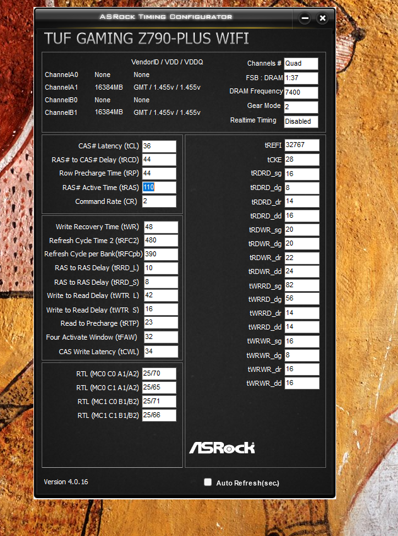Click the ChannelB0 label
The image size is (398, 536).
(61, 100)
